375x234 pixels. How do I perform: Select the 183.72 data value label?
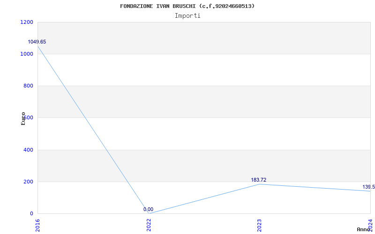tap(259, 180)
